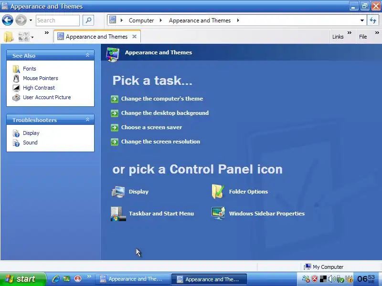Image resolution: width=382 pixels, height=286 pixels.
Task: Choose Change the computer's theme task
Action: click(x=162, y=99)
